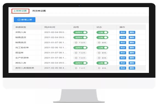Click the 同步时间 column header

click(50, 27)
